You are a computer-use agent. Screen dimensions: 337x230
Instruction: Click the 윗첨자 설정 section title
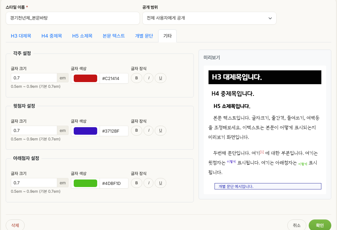(x=24, y=106)
